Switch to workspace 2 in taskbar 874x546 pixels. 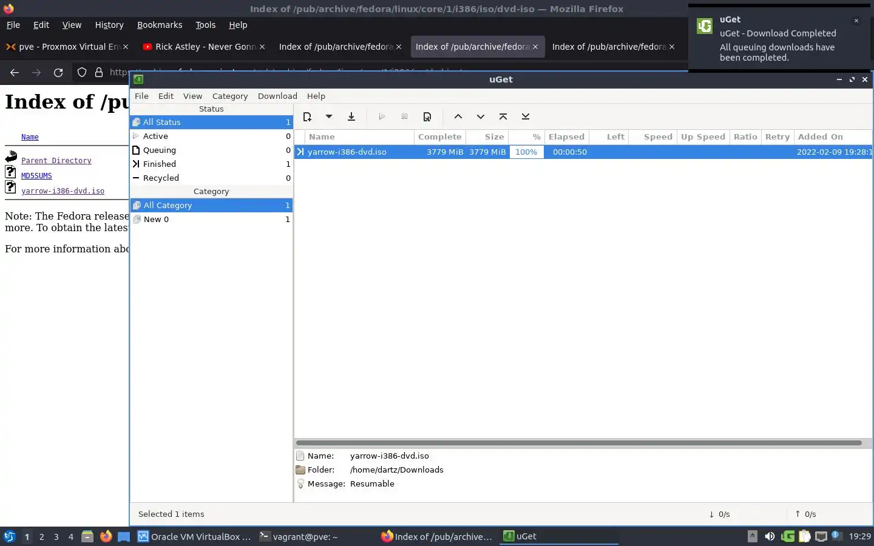click(x=41, y=536)
